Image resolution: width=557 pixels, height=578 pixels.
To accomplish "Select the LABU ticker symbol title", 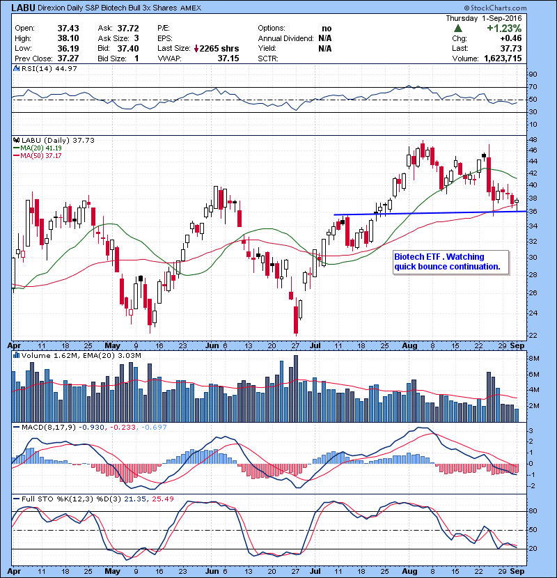I will (23, 8).
